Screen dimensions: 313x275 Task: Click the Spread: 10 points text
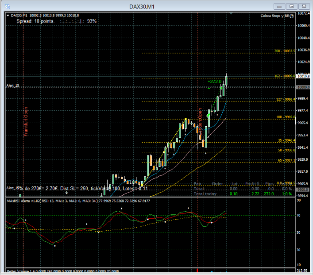pyautogui.click(x=35, y=21)
